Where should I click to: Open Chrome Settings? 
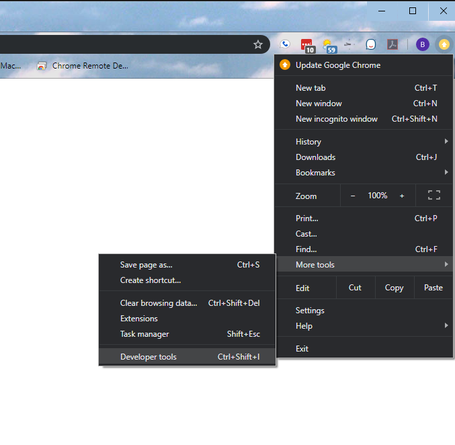364,311
